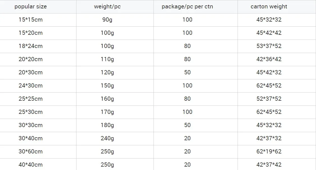Screen dimensions: 316x170
Task: Select the 18*24cm size cell
Action: point(30,46)
